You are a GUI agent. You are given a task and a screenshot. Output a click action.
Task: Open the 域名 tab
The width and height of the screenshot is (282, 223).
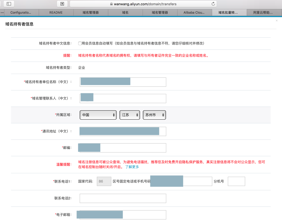click(125, 12)
